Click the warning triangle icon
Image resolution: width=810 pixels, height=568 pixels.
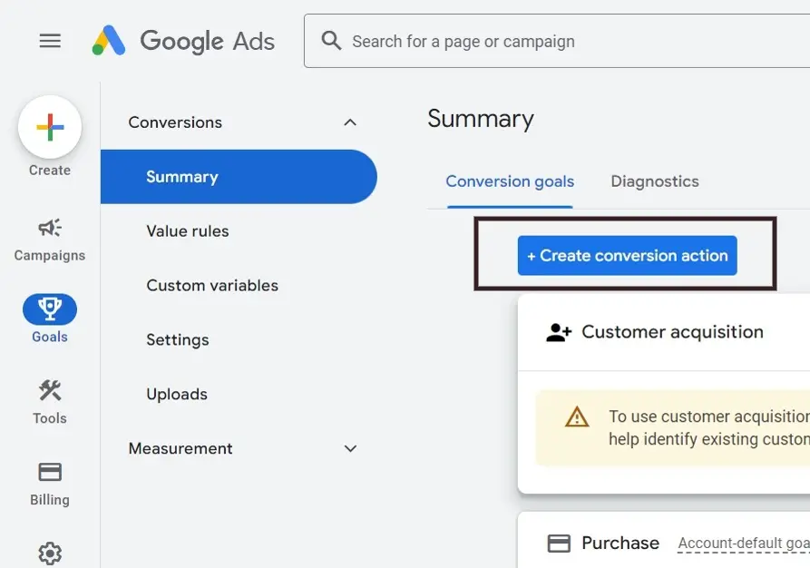pyautogui.click(x=577, y=416)
